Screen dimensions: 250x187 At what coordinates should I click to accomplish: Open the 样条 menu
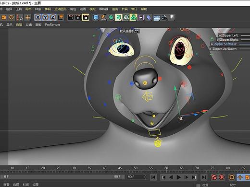click(x=38, y=9)
